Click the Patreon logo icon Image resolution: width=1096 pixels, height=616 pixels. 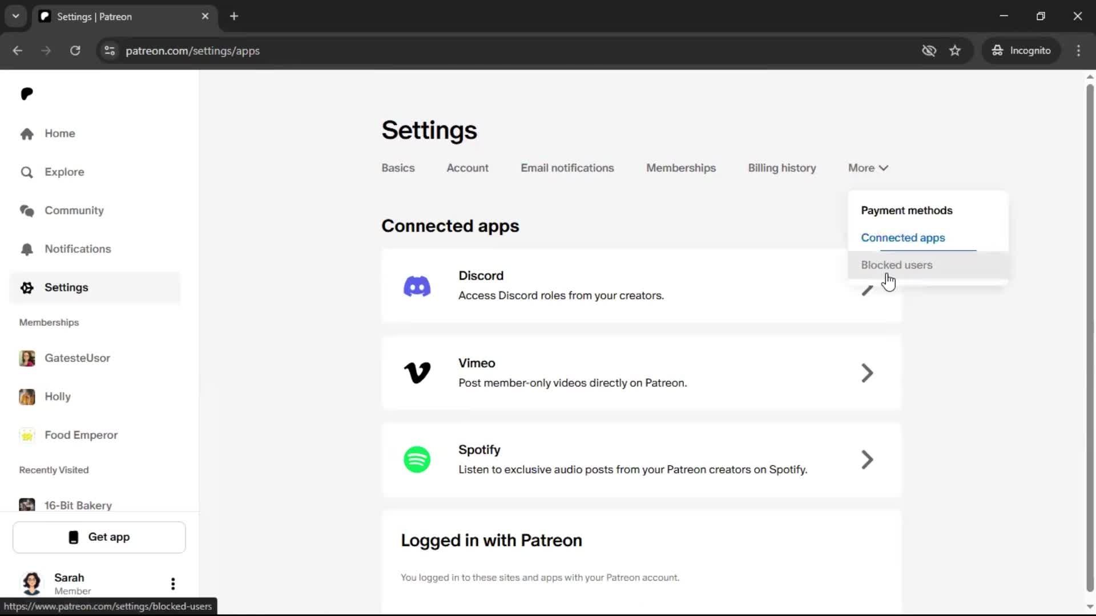27,94
